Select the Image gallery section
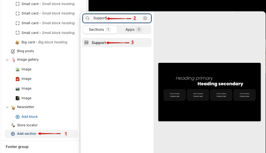The height and width of the screenshot is (153, 266). pyautogui.click(x=28, y=60)
